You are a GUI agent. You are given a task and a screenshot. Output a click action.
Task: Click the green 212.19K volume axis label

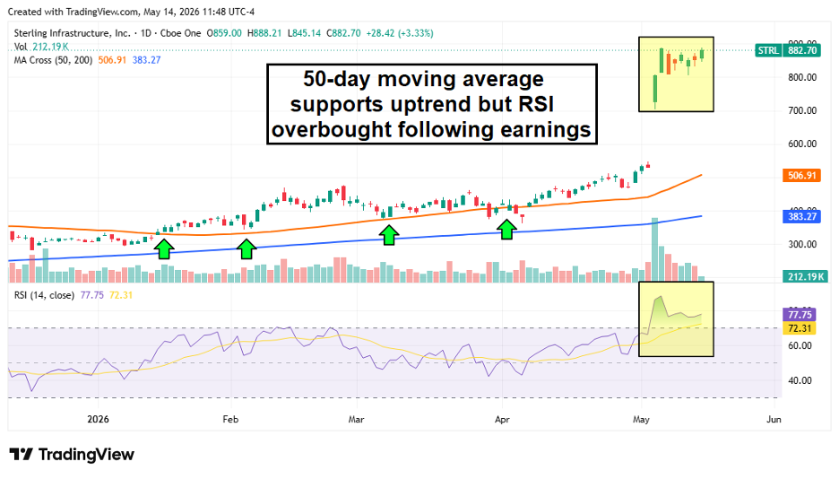pos(805,276)
